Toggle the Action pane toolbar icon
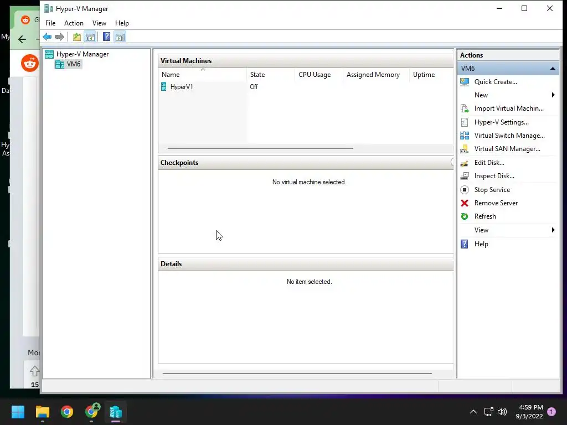The image size is (567, 425). [120, 37]
